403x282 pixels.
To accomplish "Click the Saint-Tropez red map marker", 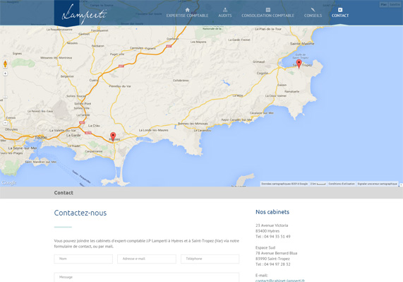I will coord(299,64).
